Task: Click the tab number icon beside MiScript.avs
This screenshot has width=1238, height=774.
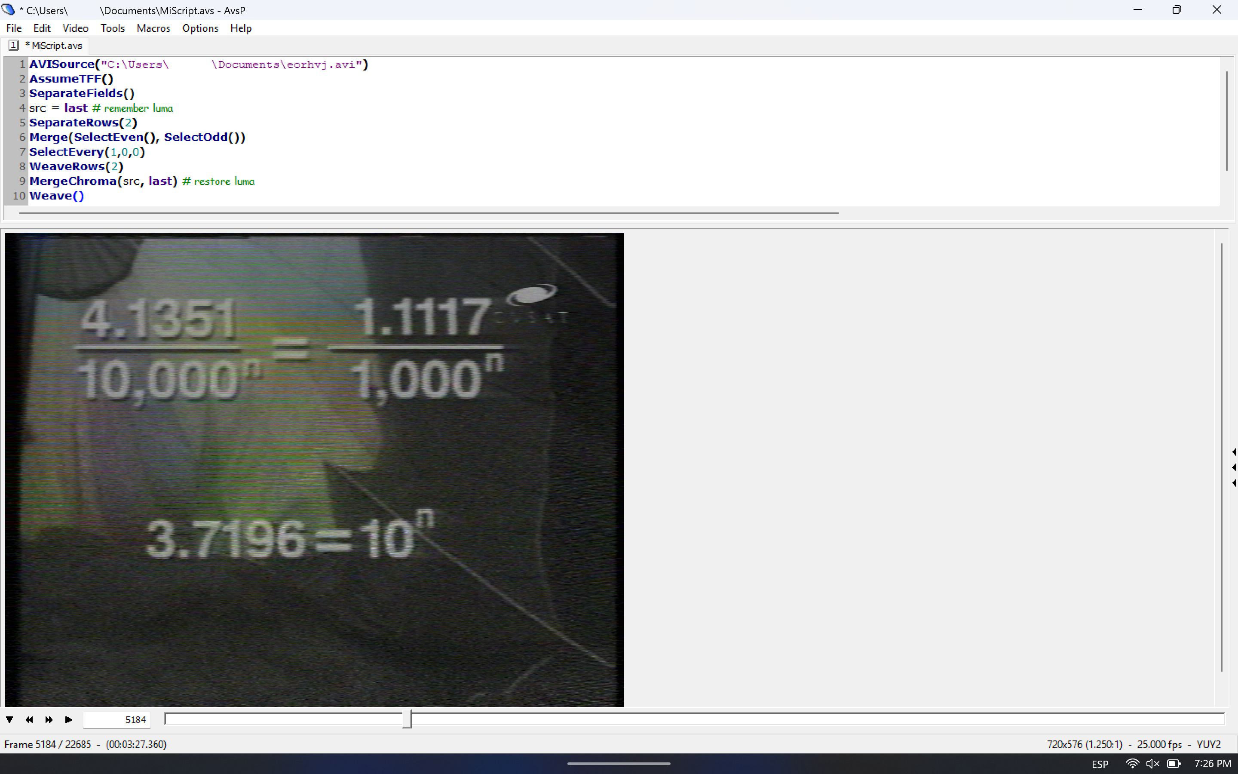Action: click(x=14, y=46)
